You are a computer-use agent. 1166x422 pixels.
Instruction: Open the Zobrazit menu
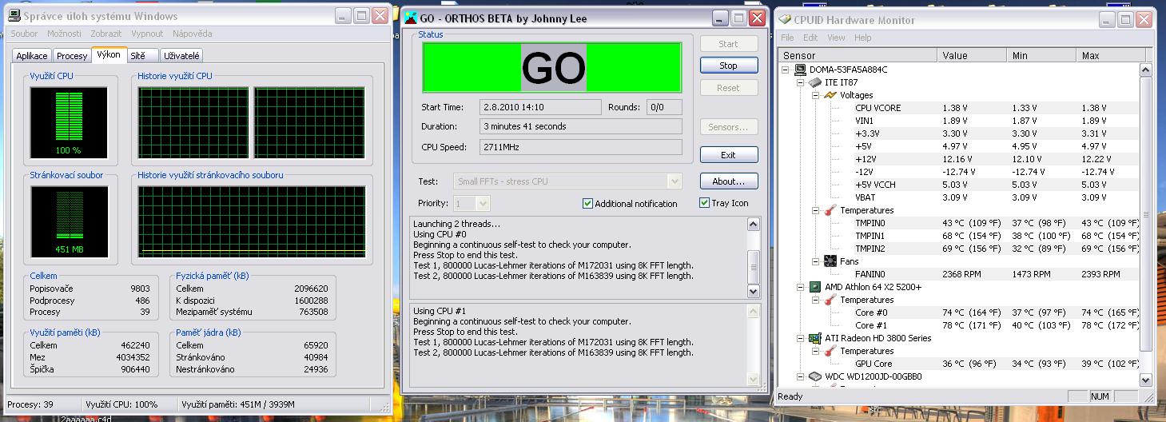click(106, 34)
